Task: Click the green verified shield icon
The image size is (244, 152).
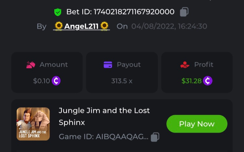Action: pos(58,12)
